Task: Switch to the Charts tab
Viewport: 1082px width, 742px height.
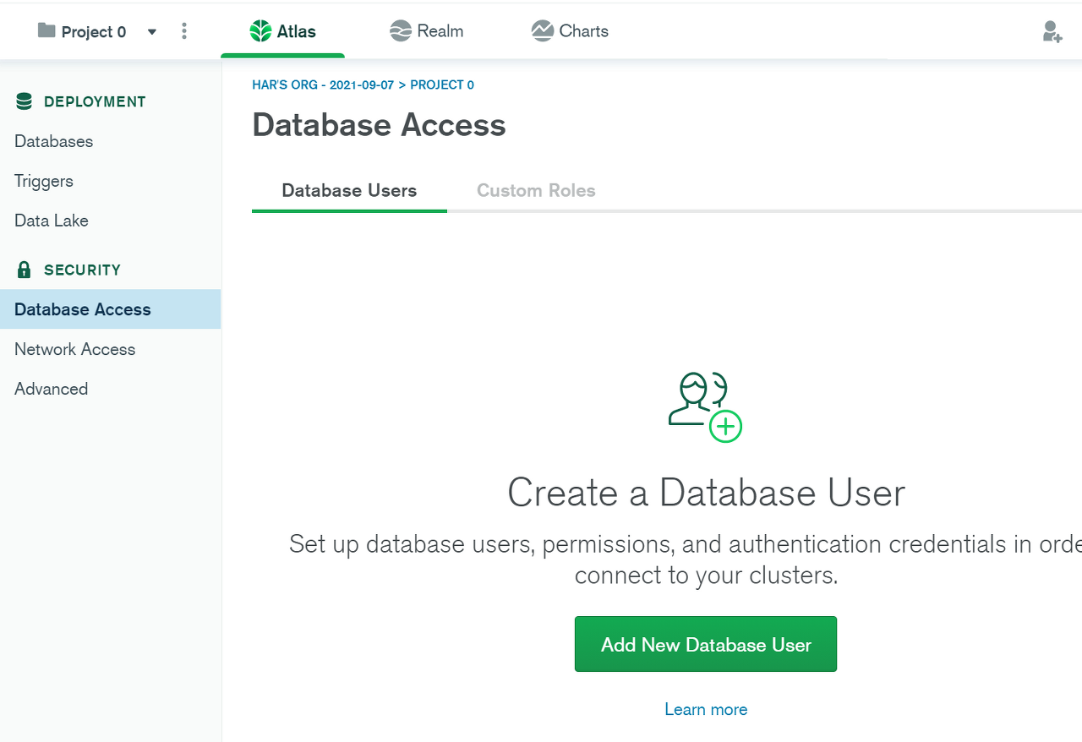Action: [570, 31]
